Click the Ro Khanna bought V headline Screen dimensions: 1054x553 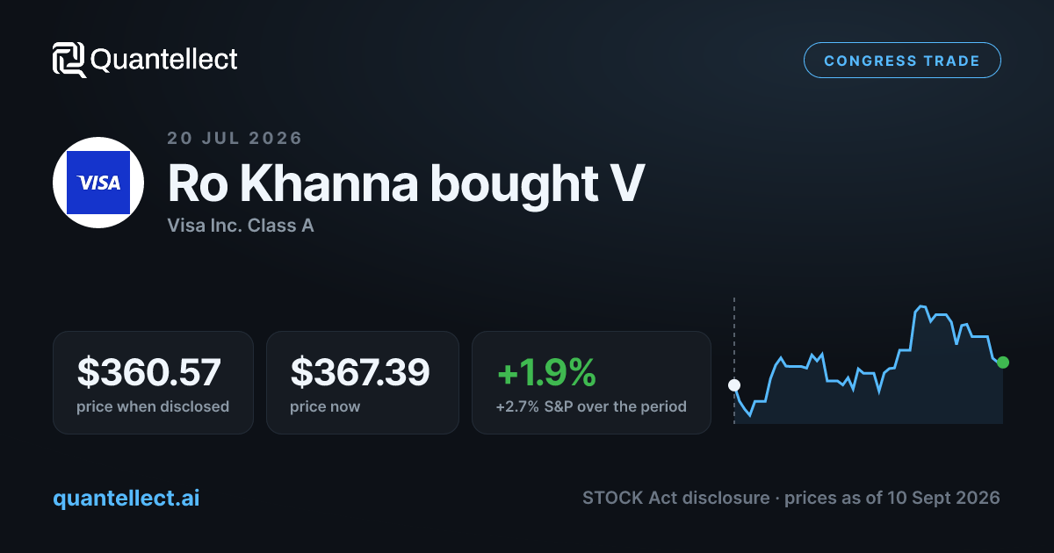point(406,183)
